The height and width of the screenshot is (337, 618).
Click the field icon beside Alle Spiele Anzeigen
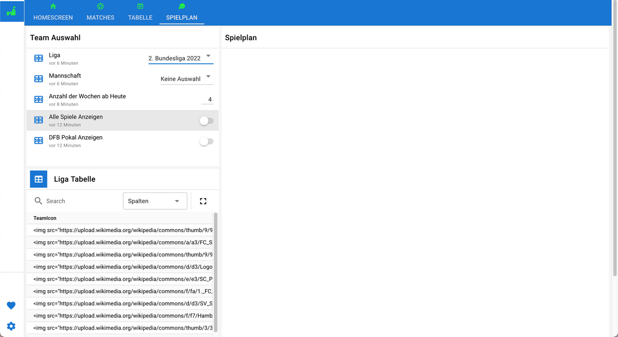38,120
